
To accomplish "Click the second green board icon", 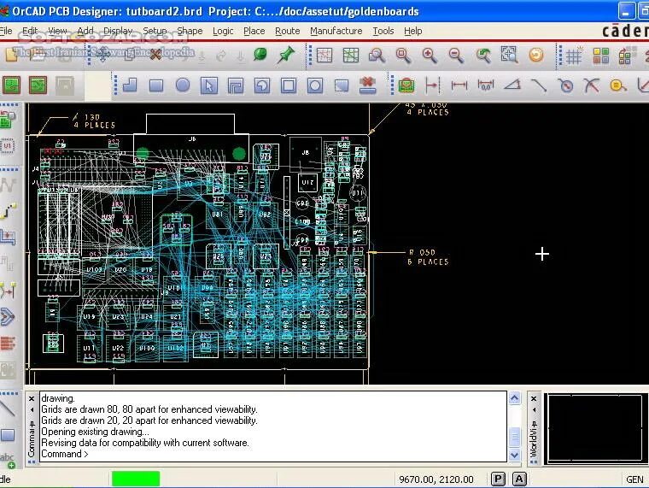I will pos(38,85).
